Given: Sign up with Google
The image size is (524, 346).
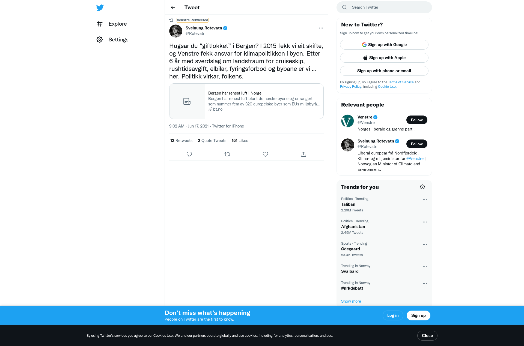Looking at the screenshot, I should pos(384,45).
